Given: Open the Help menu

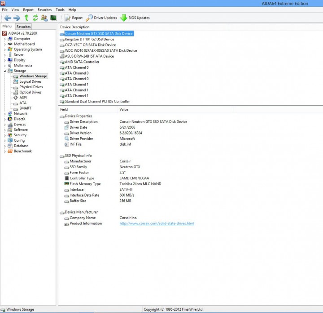Looking at the screenshot, I should click(x=72, y=10).
